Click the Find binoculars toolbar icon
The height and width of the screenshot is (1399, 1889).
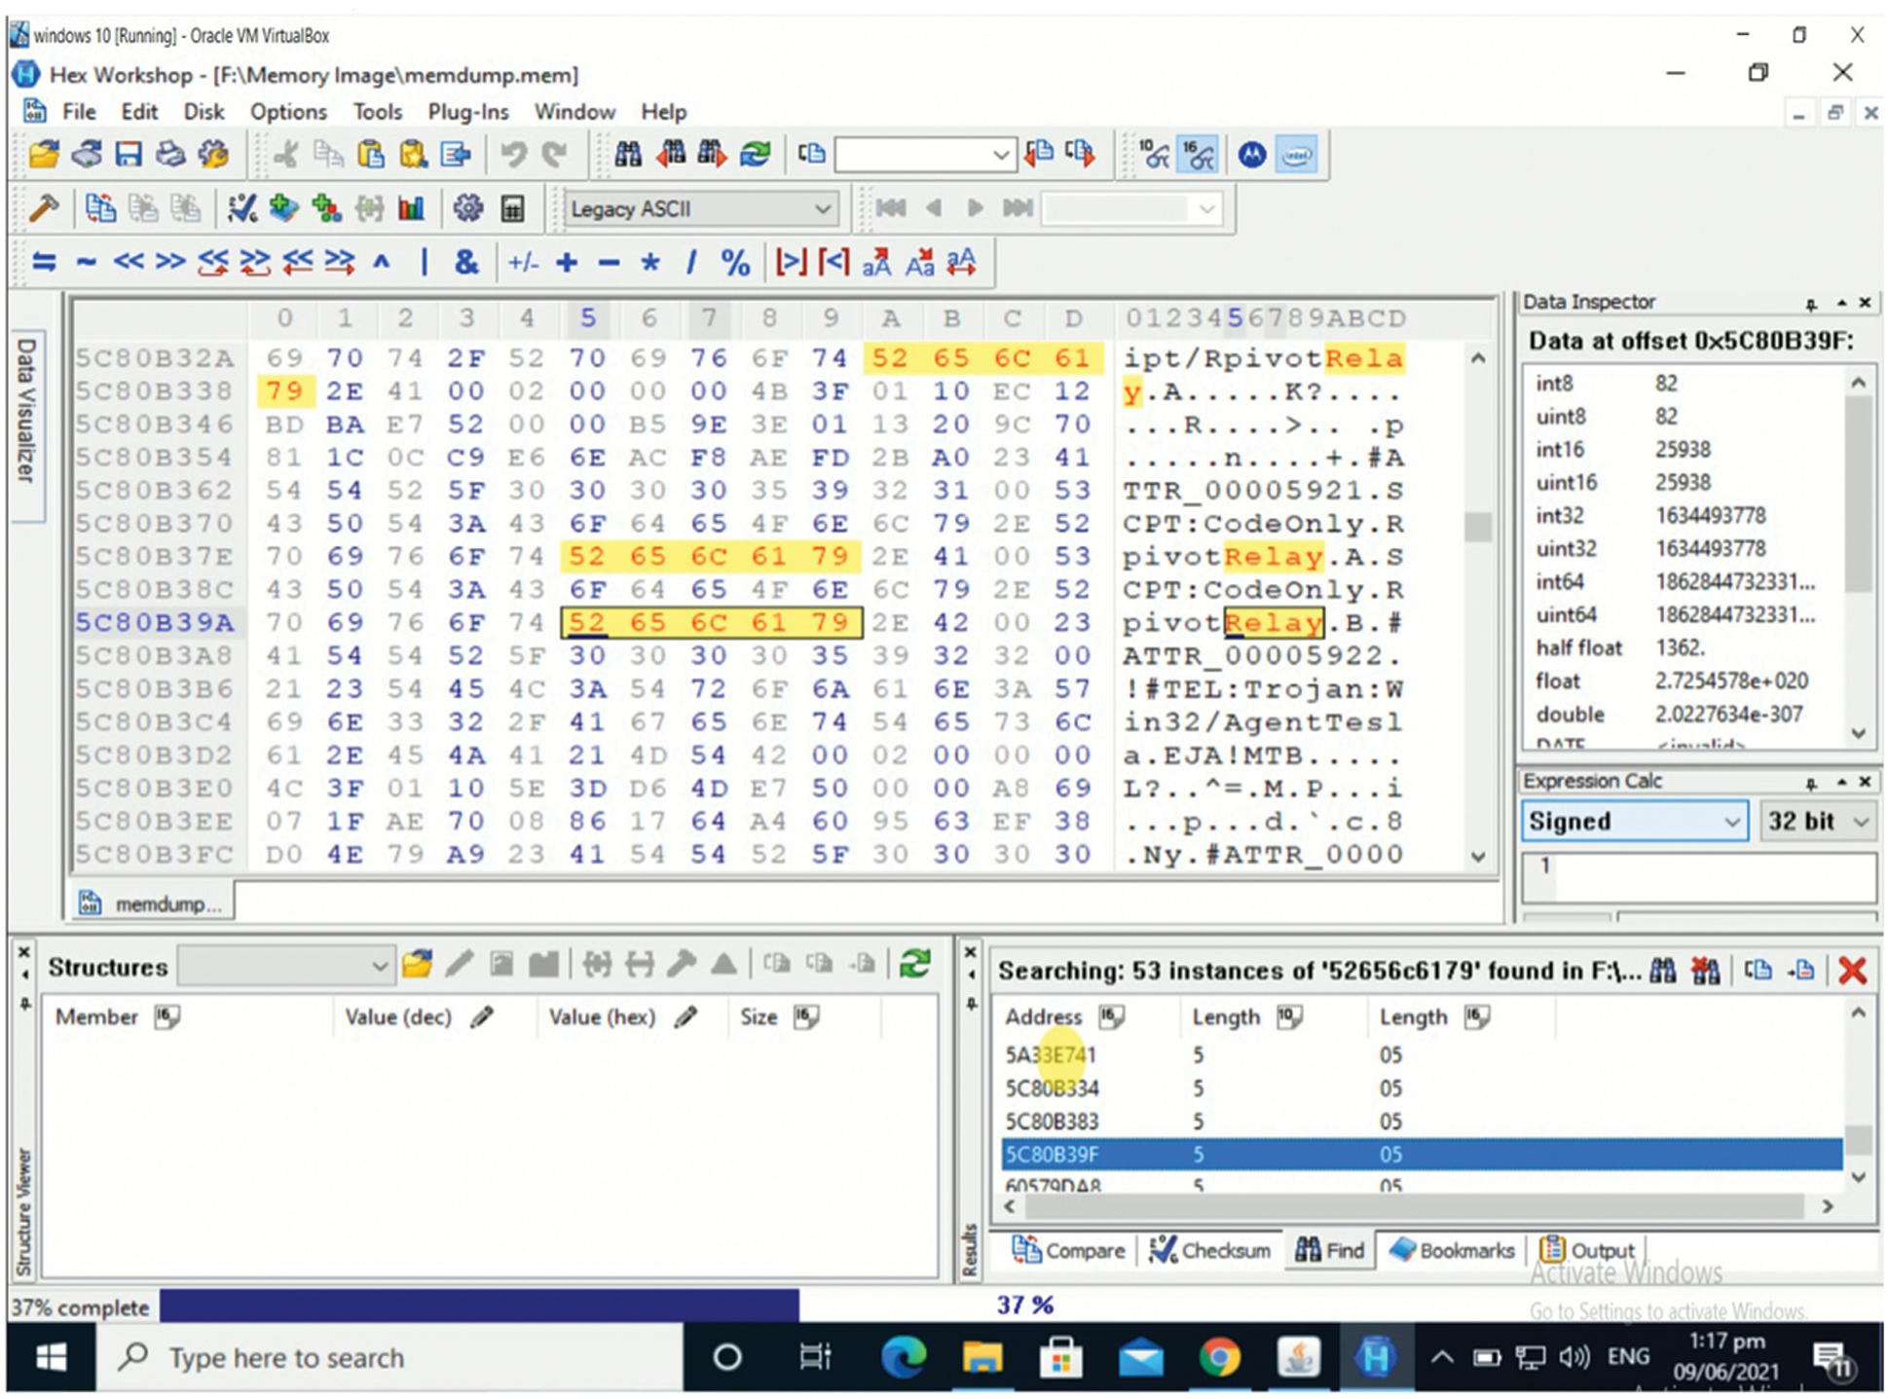click(628, 154)
